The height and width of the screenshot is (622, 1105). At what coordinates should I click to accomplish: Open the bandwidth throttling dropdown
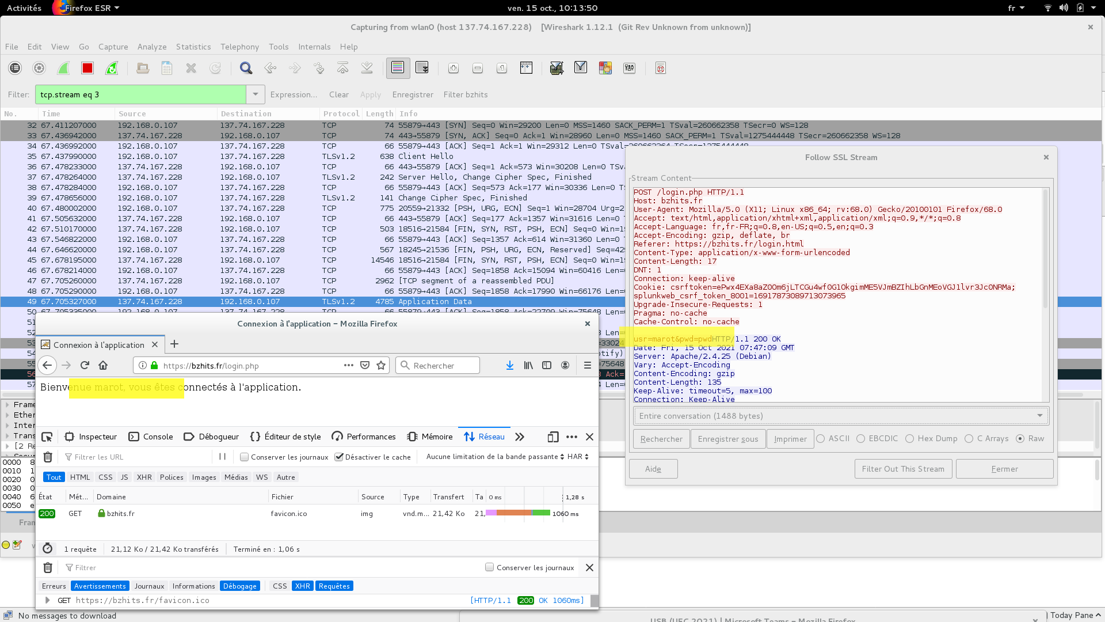[495, 457]
